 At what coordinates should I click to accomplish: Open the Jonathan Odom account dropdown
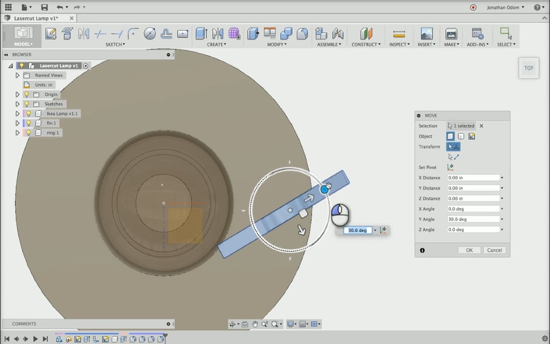pos(505,7)
